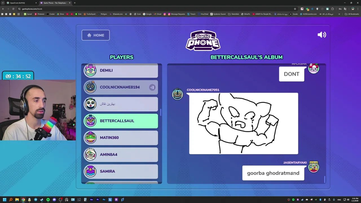Click the PLAYERS heading
The height and width of the screenshot is (203, 361).
(122, 57)
